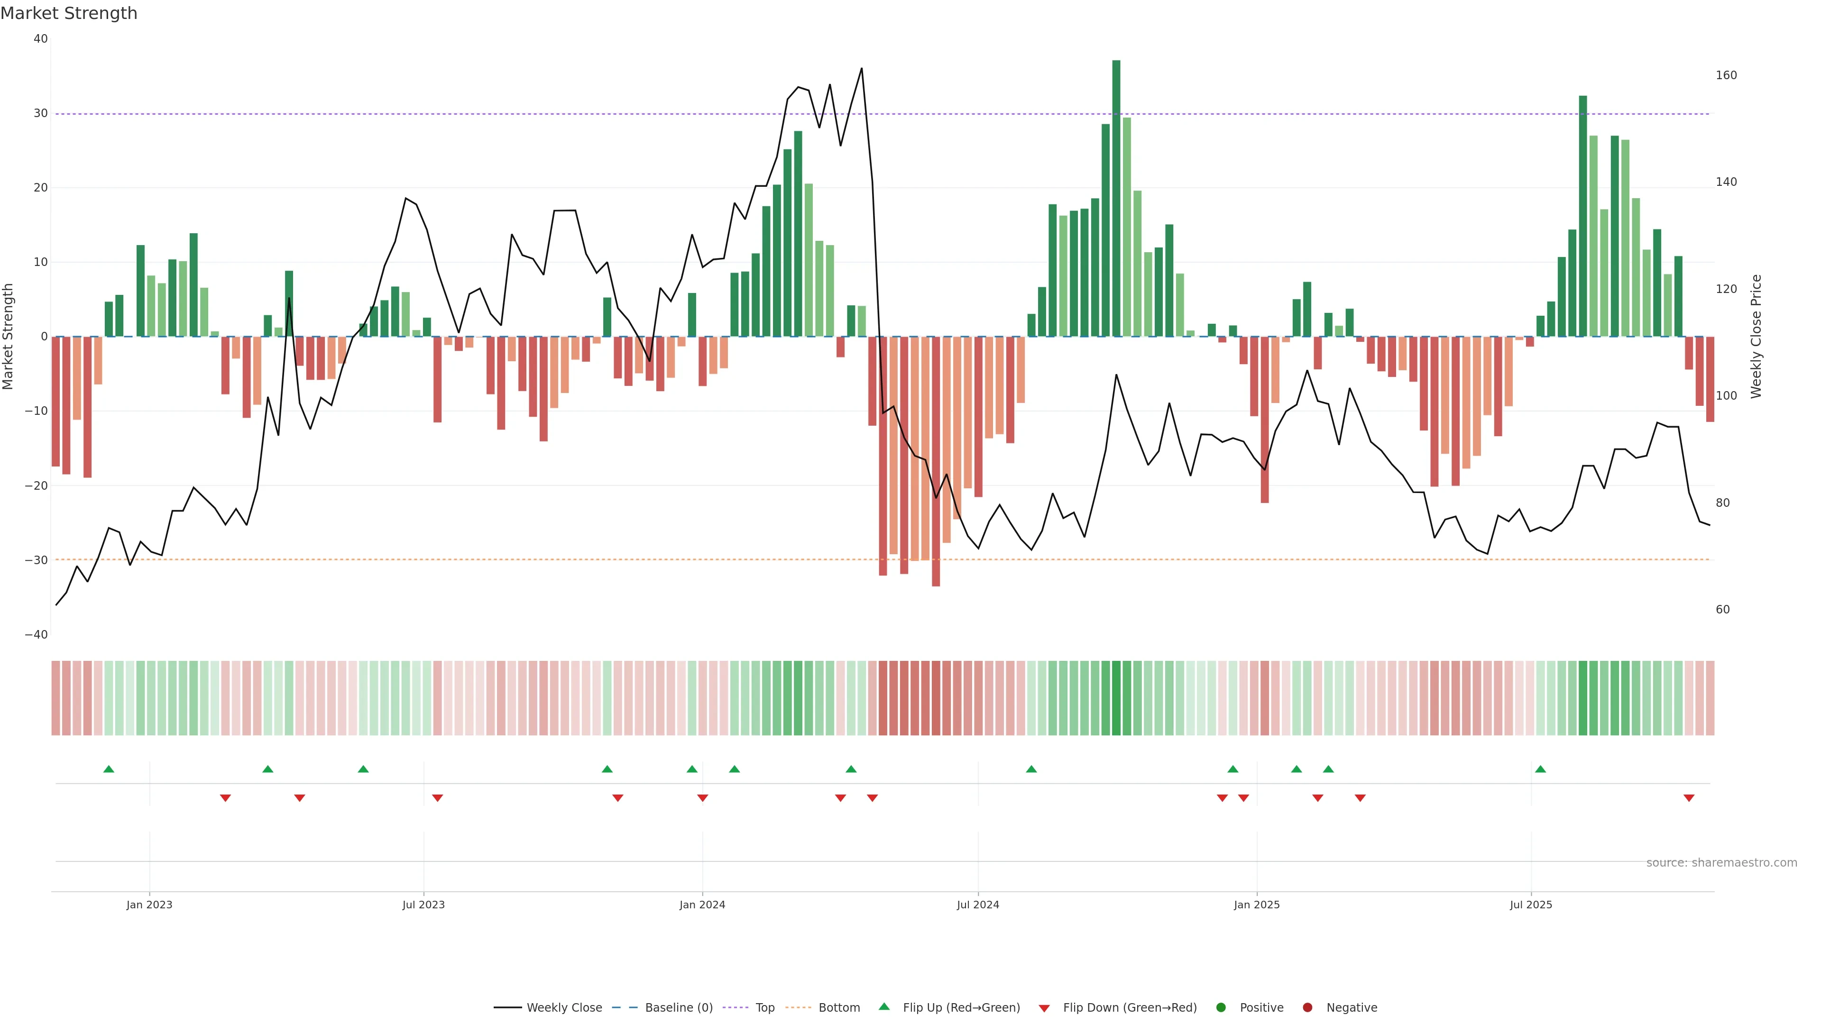
Task: Click the Flip Up green triangle legend icon
Action: click(x=883, y=1007)
